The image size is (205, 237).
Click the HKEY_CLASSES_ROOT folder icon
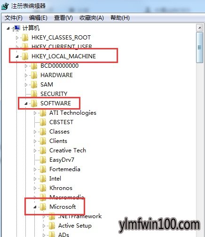point(25,38)
